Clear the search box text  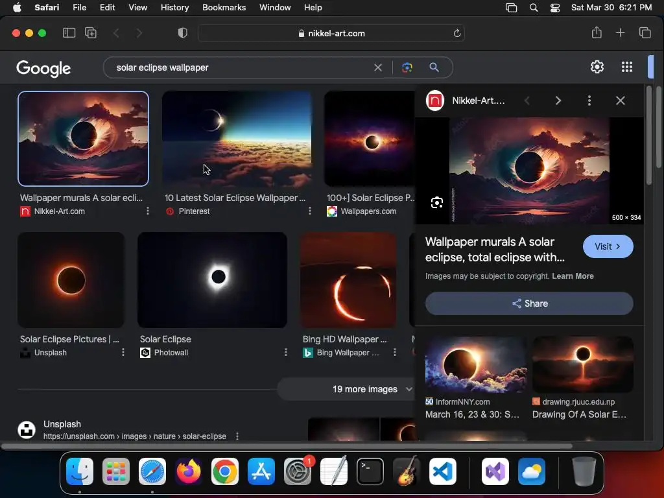[x=378, y=67]
